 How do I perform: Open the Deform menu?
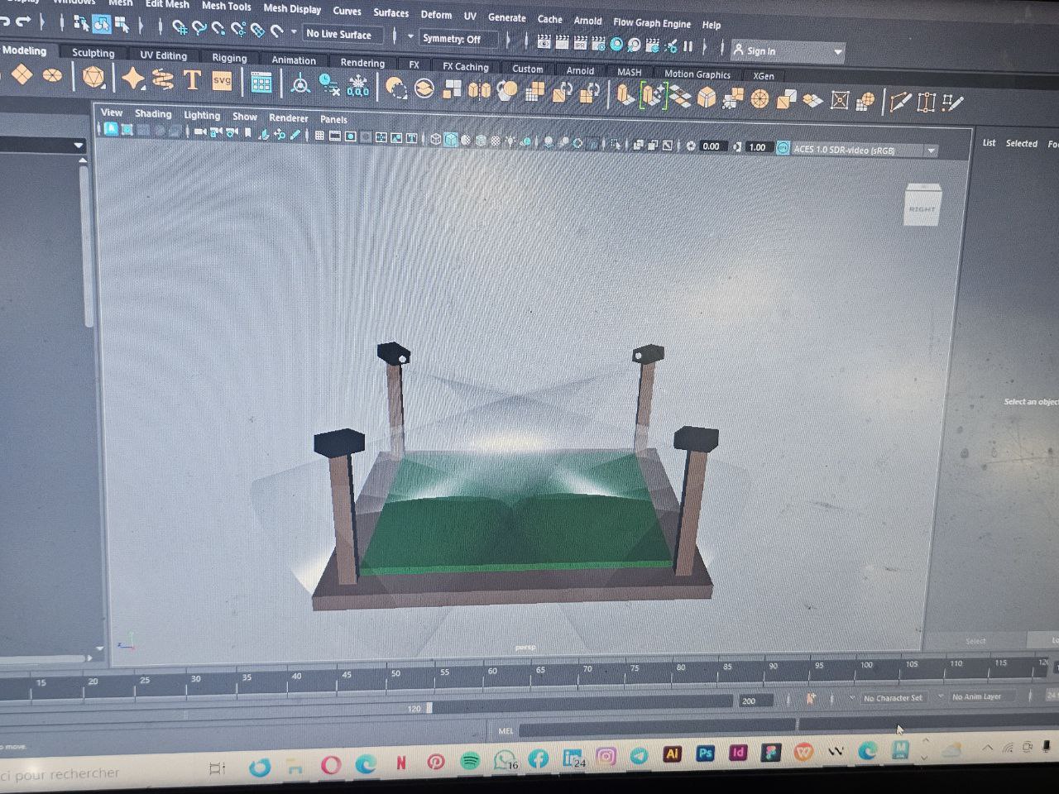[x=436, y=14]
